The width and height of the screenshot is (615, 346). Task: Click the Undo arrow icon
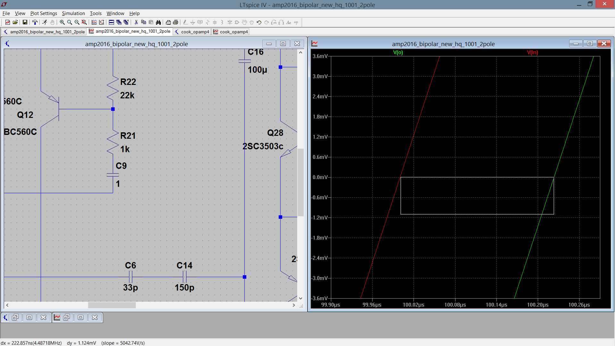click(x=259, y=22)
